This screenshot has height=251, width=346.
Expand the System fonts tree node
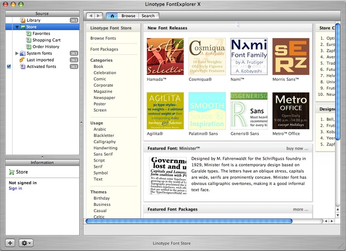click(x=17, y=54)
